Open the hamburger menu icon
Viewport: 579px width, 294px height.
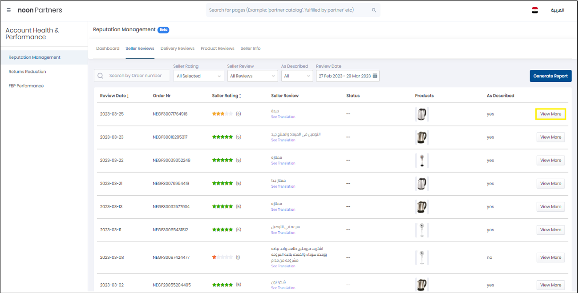coord(9,10)
